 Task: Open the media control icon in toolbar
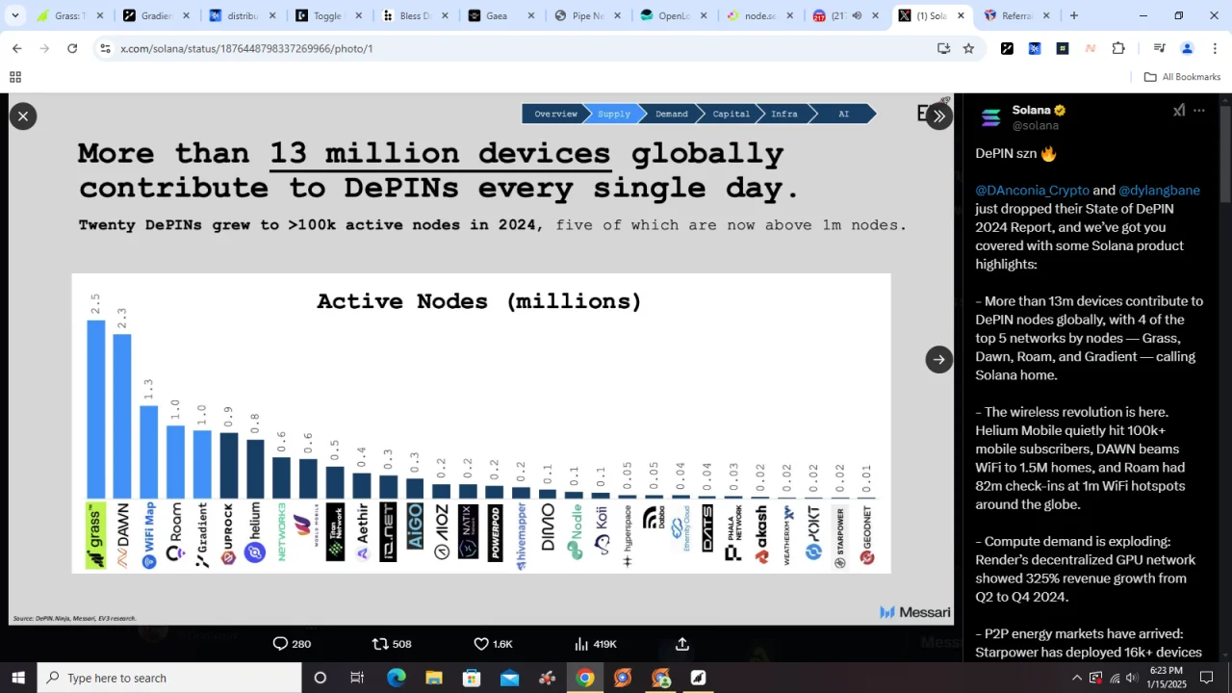[x=1159, y=48]
